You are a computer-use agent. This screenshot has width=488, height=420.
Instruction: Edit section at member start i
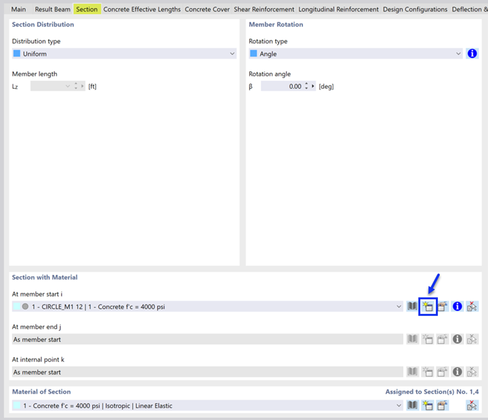click(x=442, y=306)
